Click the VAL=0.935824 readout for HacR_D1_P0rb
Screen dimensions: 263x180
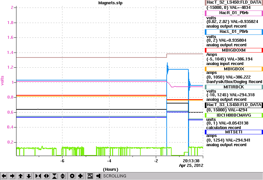pos(244,22)
